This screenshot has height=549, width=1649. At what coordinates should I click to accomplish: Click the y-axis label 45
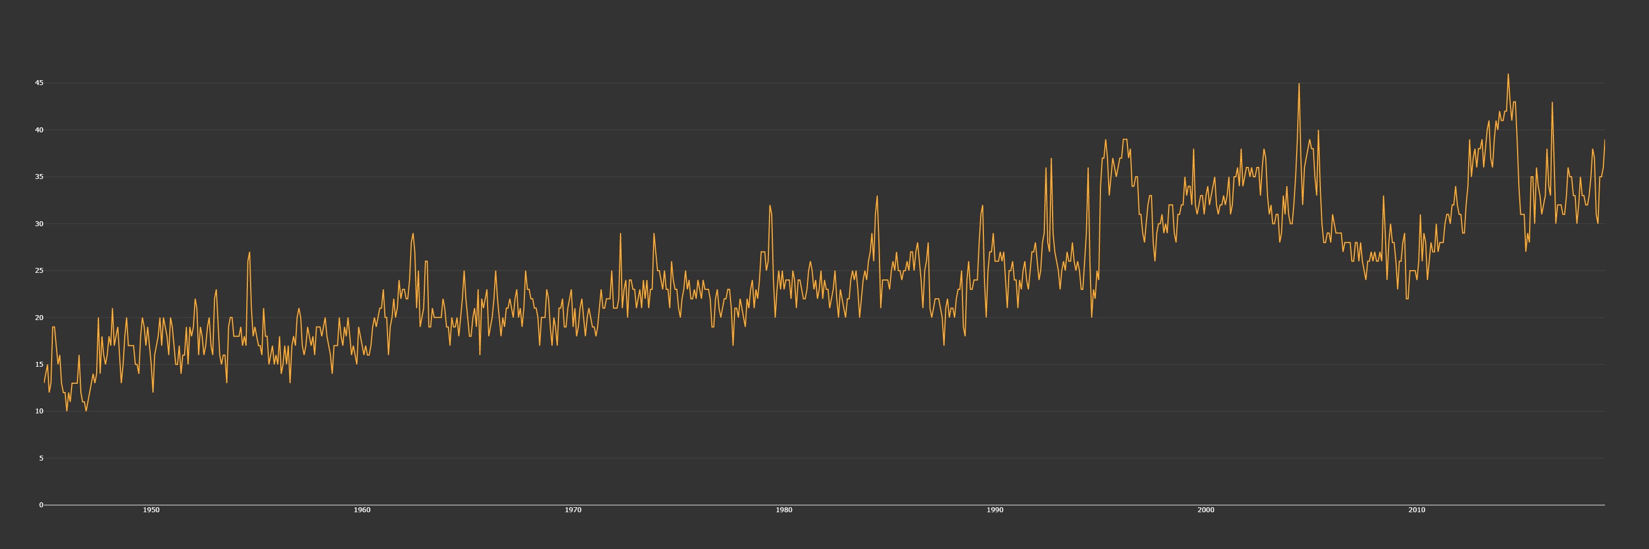39,83
